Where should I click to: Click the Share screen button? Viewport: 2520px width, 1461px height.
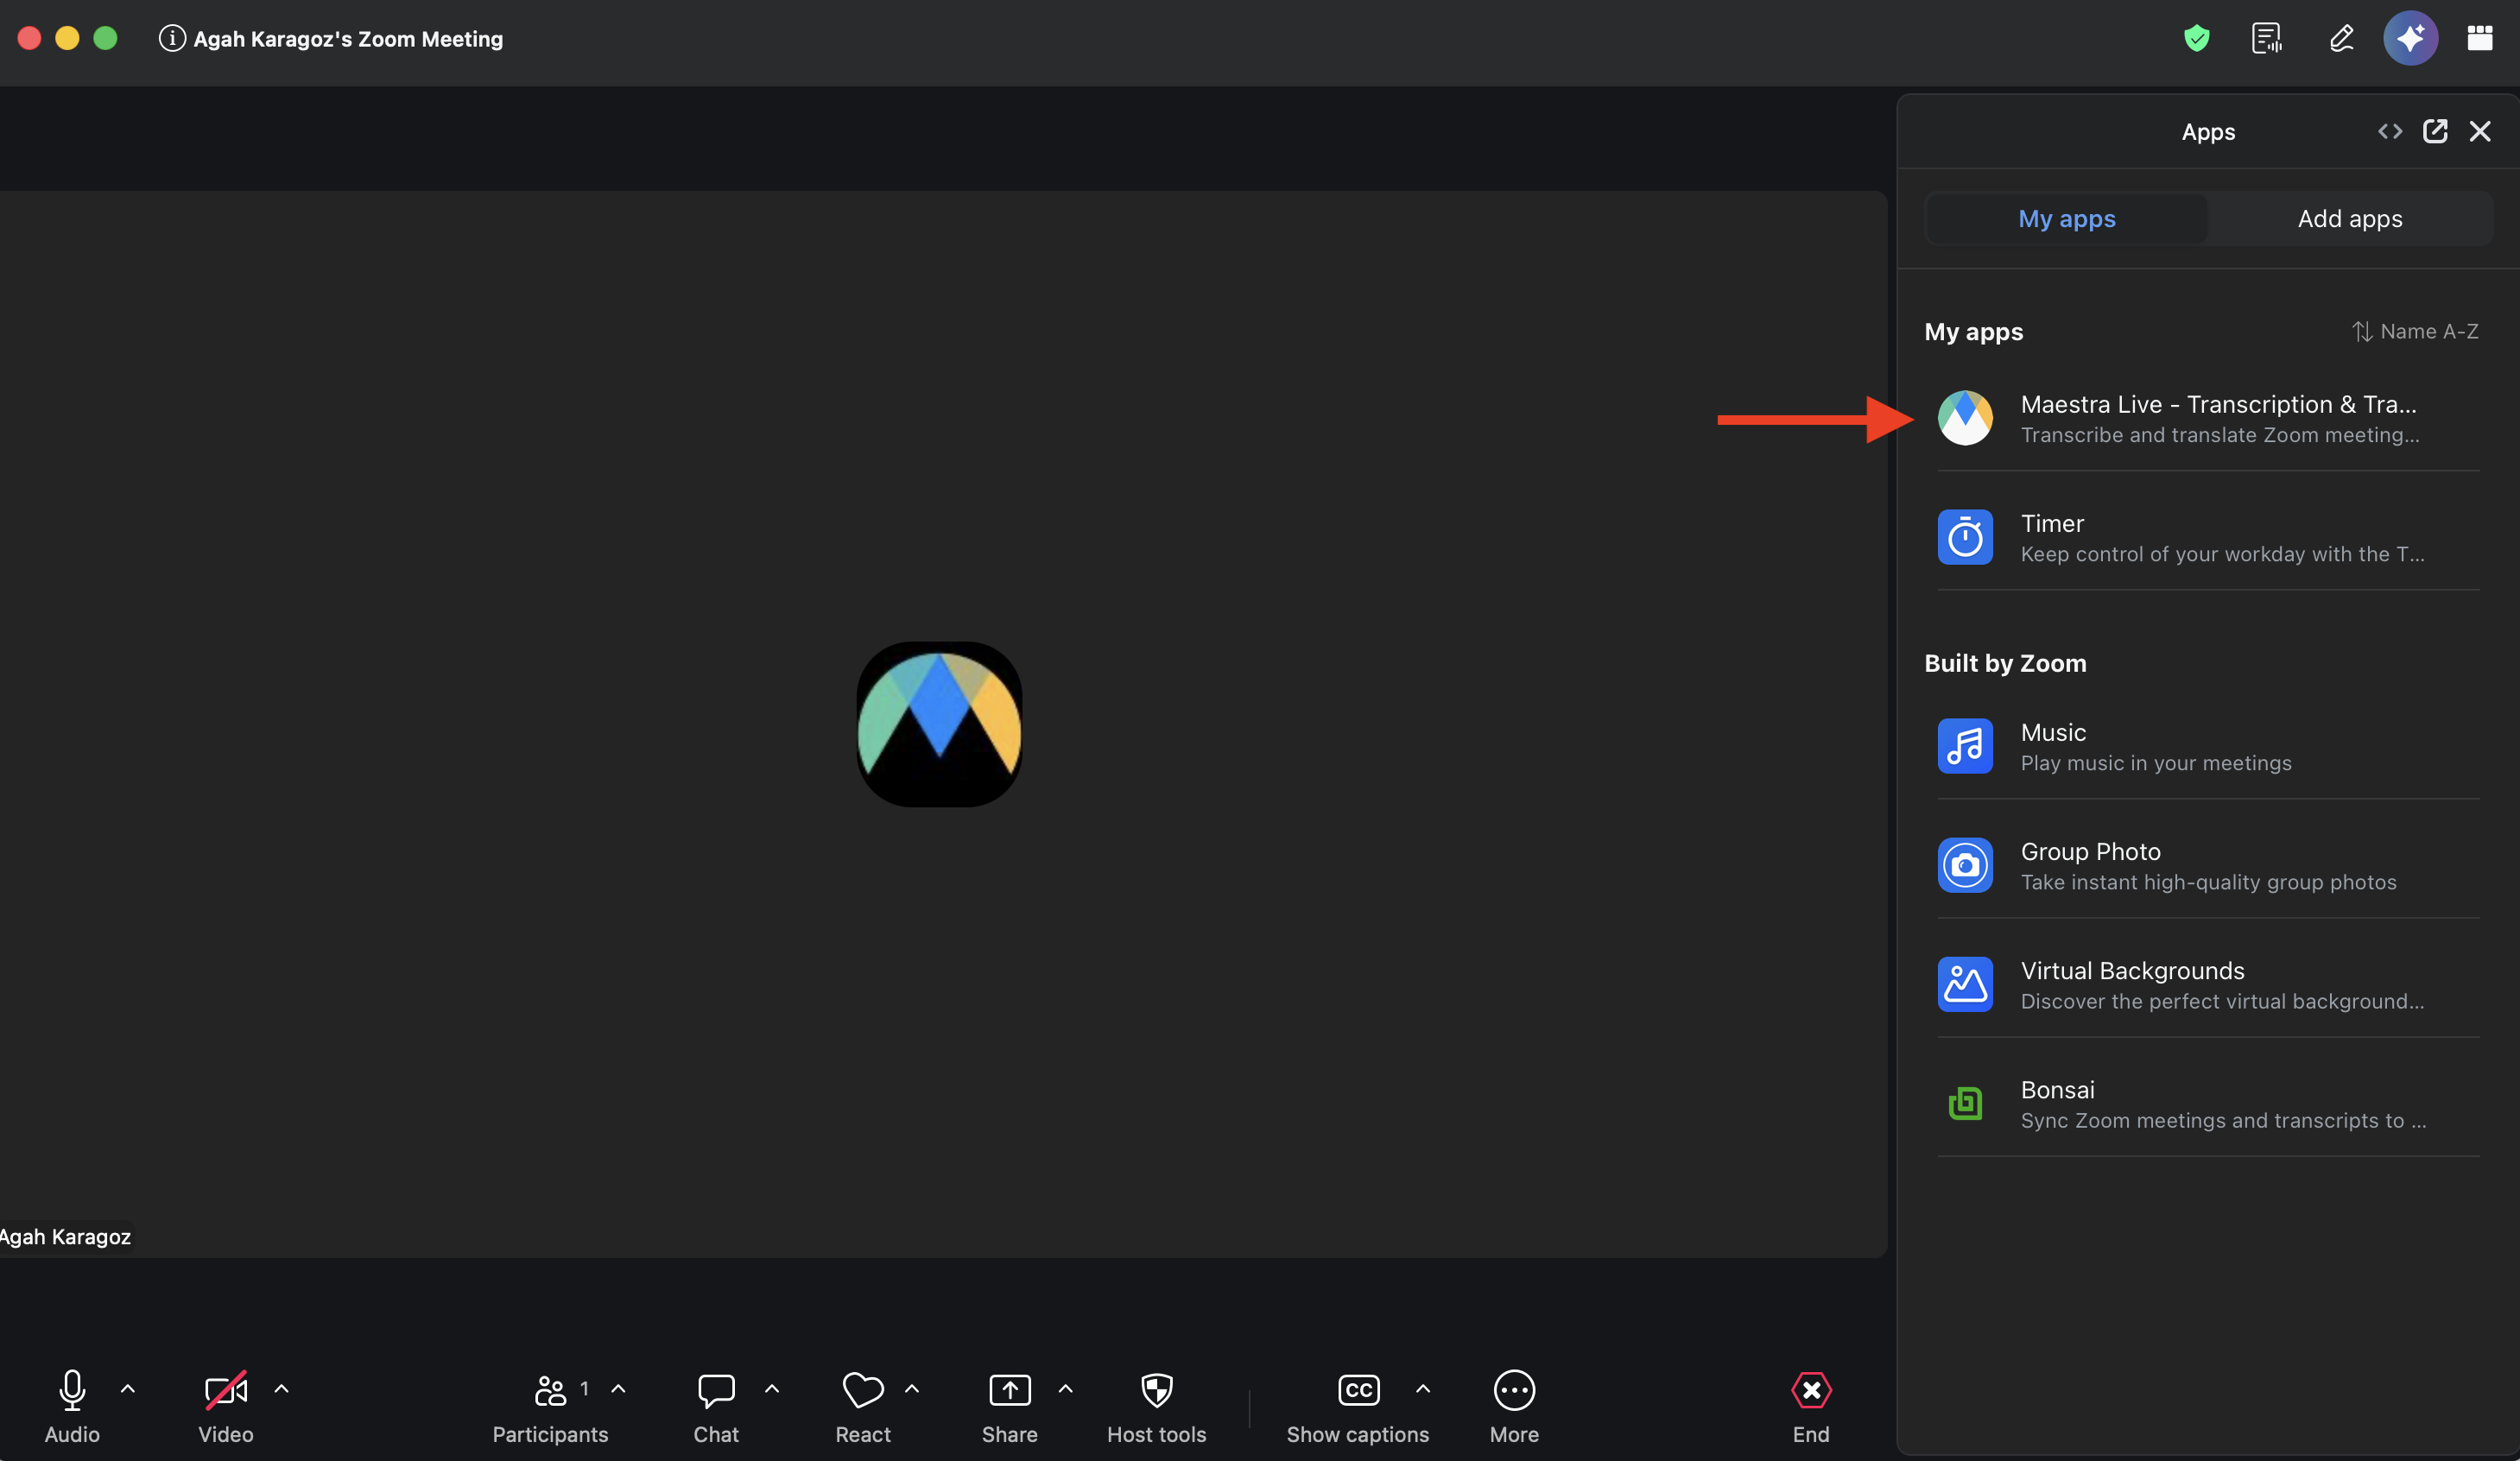click(1009, 1407)
